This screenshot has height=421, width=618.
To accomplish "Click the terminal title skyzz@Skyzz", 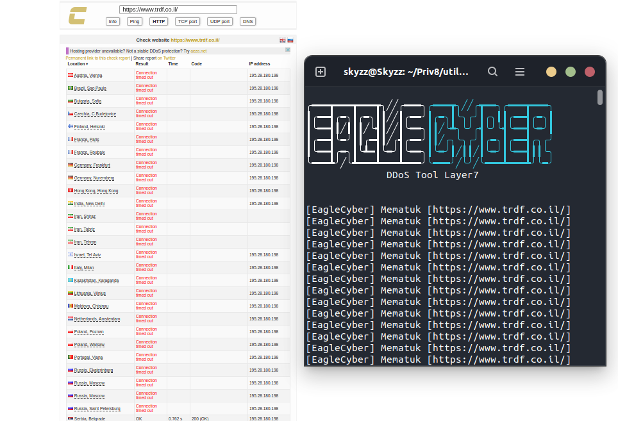I will [x=406, y=72].
